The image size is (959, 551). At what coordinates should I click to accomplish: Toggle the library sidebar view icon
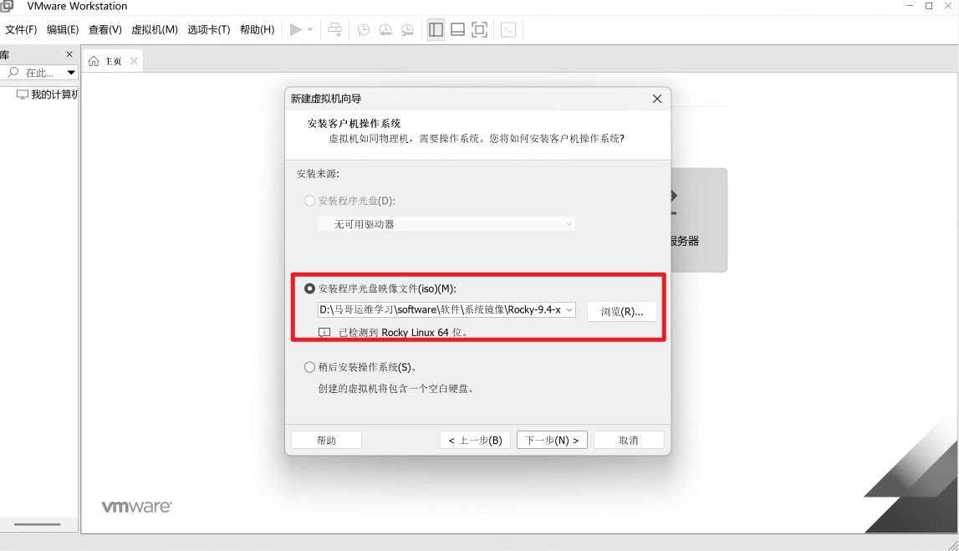(x=436, y=29)
